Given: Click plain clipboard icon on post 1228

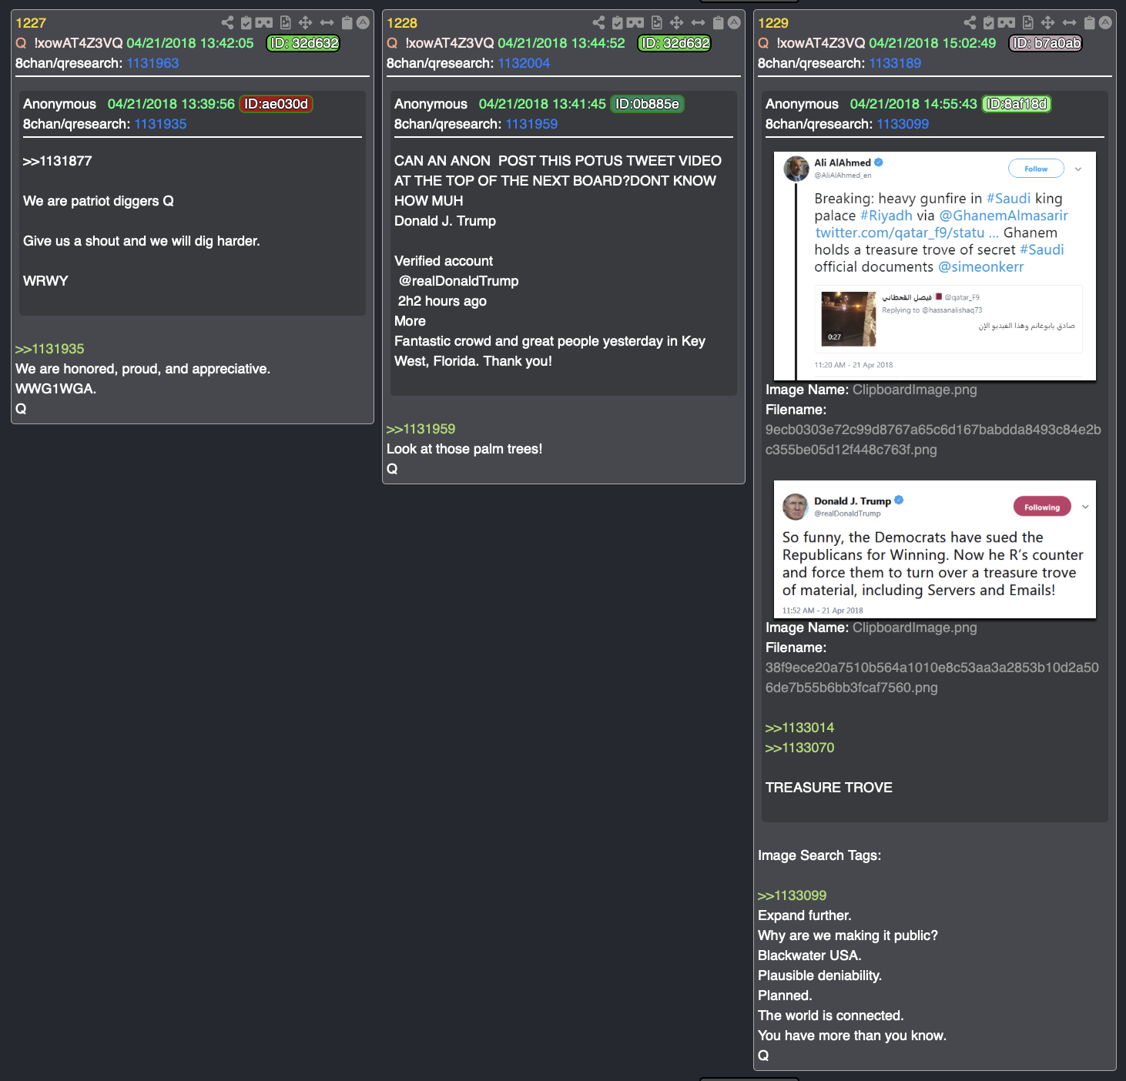Looking at the screenshot, I should [719, 23].
